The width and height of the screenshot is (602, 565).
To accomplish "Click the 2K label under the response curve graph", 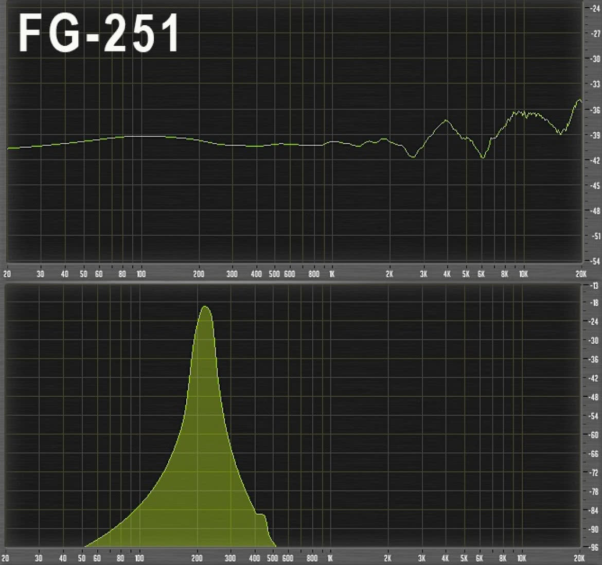I will [389, 274].
